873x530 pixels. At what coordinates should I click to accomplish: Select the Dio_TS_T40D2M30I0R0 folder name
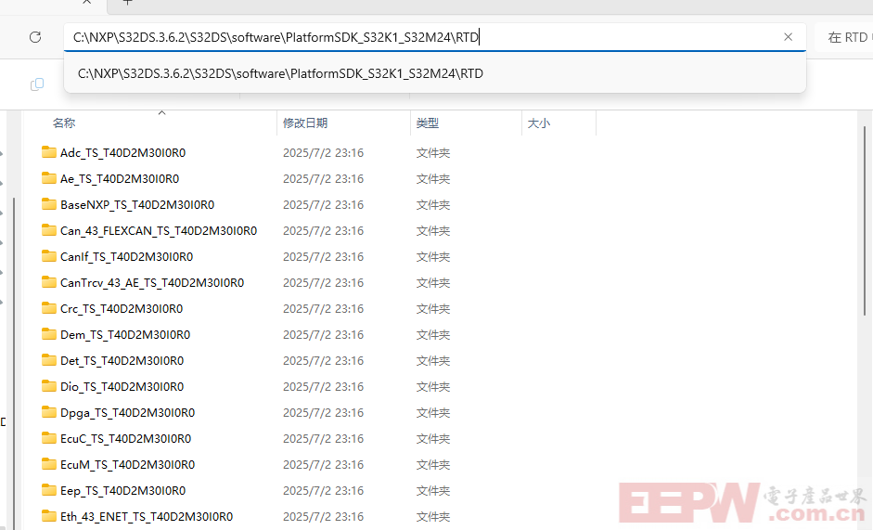[x=122, y=387]
